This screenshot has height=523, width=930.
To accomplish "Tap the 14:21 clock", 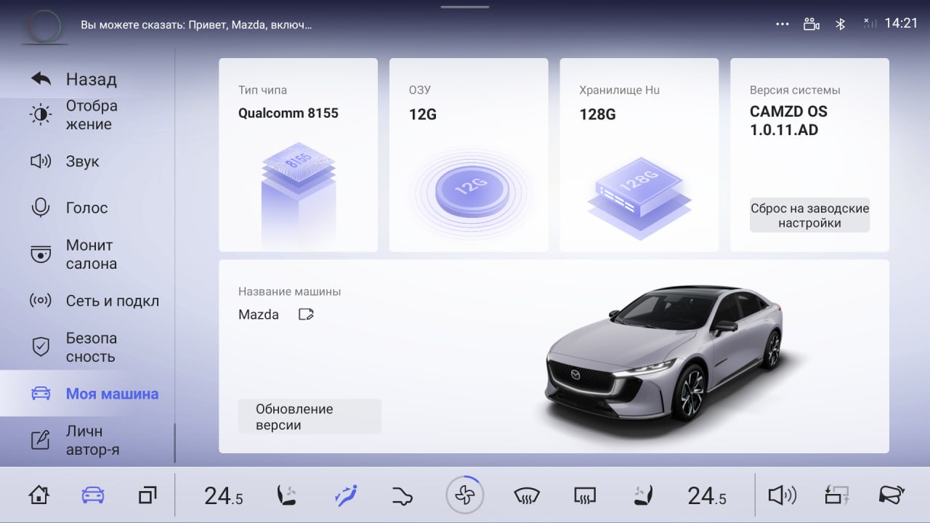I will click(901, 23).
